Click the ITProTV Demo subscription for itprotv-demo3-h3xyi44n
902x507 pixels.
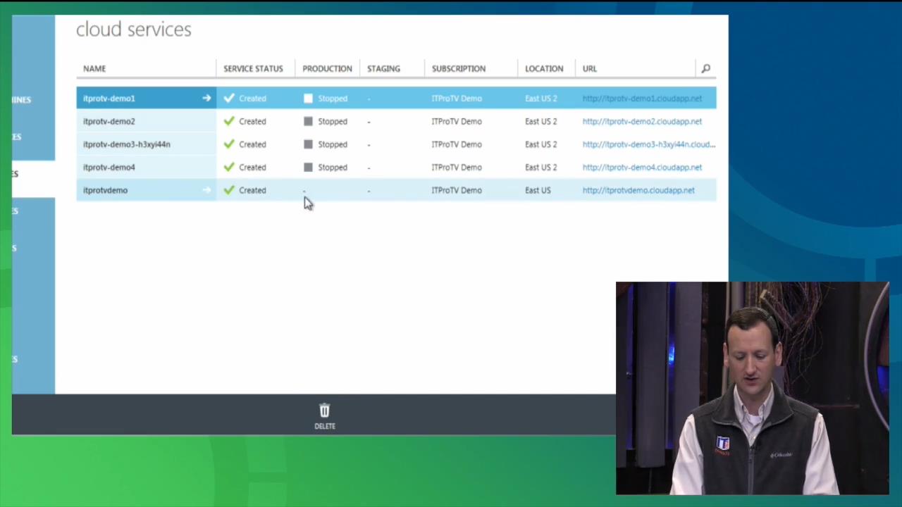click(457, 144)
